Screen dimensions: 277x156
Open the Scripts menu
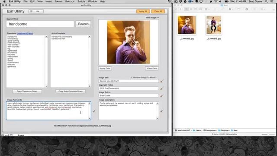[81, 1]
